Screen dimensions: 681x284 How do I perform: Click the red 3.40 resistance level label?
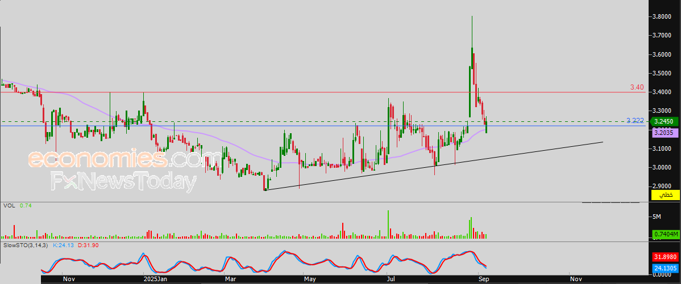point(636,87)
